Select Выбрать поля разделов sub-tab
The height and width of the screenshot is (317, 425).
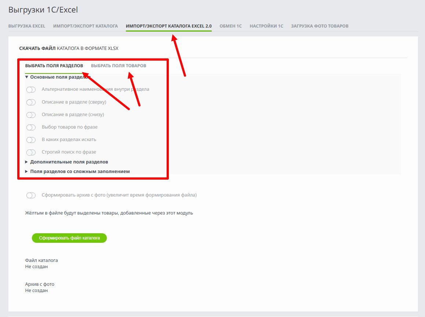pyautogui.click(x=54, y=66)
